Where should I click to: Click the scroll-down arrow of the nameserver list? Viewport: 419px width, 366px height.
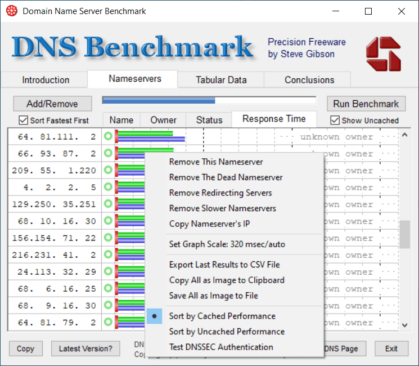coord(404,325)
